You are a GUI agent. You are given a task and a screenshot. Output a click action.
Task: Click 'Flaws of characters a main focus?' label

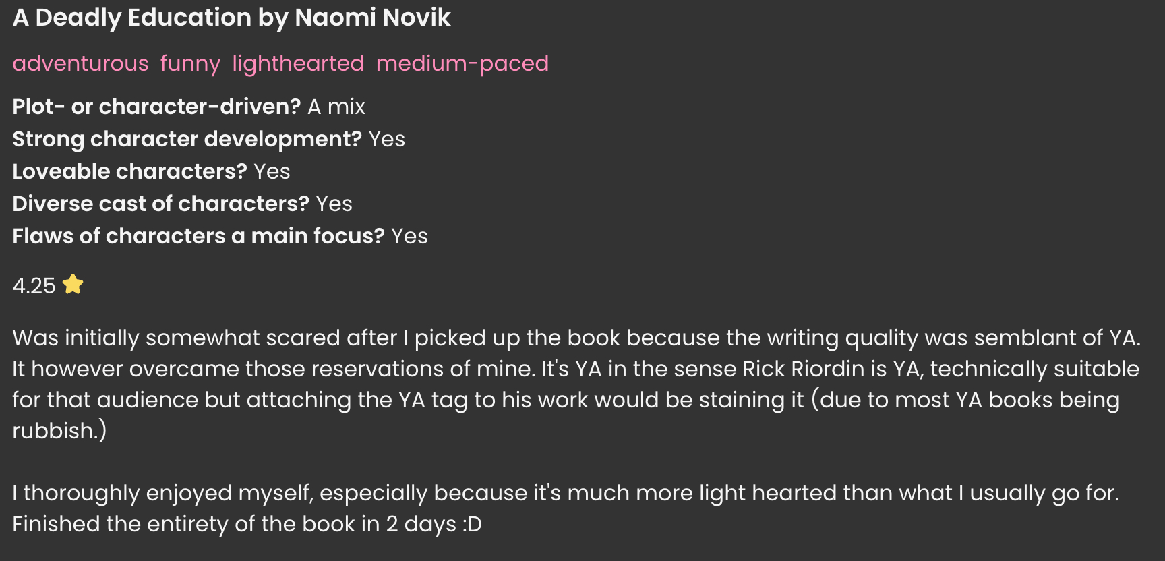[198, 236]
